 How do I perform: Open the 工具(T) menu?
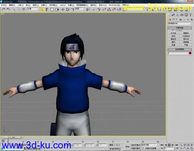pos(20,5)
